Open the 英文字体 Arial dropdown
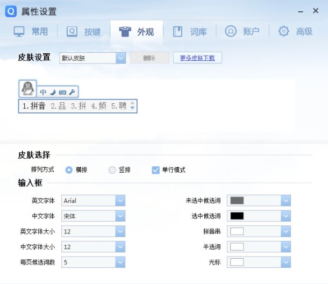The image size is (328, 284). (x=94, y=201)
